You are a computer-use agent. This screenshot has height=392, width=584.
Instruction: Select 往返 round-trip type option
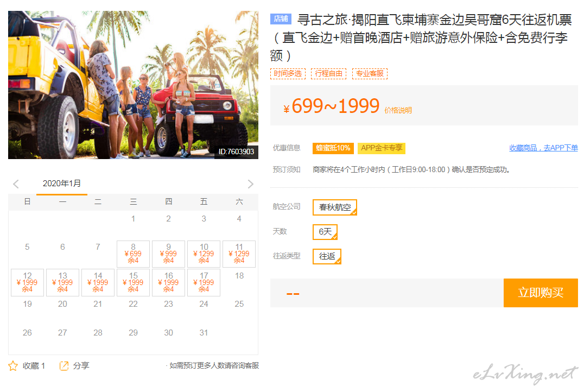327,256
